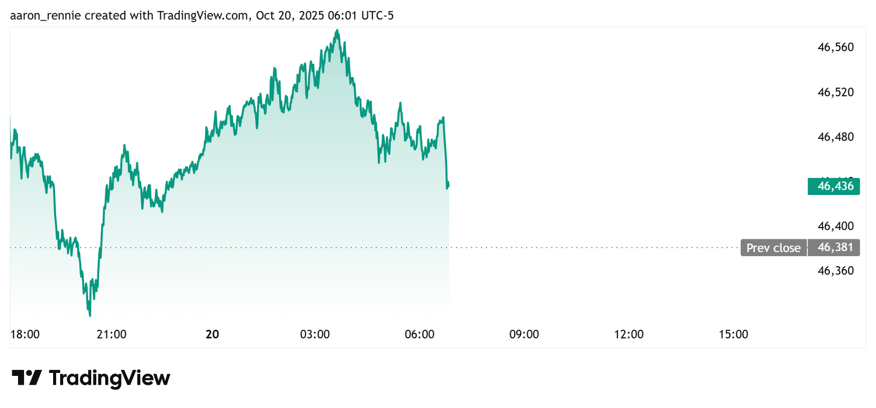Click the TradingView logo icon
This screenshot has width=876, height=408.
pyautogui.click(x=26, y=378)
